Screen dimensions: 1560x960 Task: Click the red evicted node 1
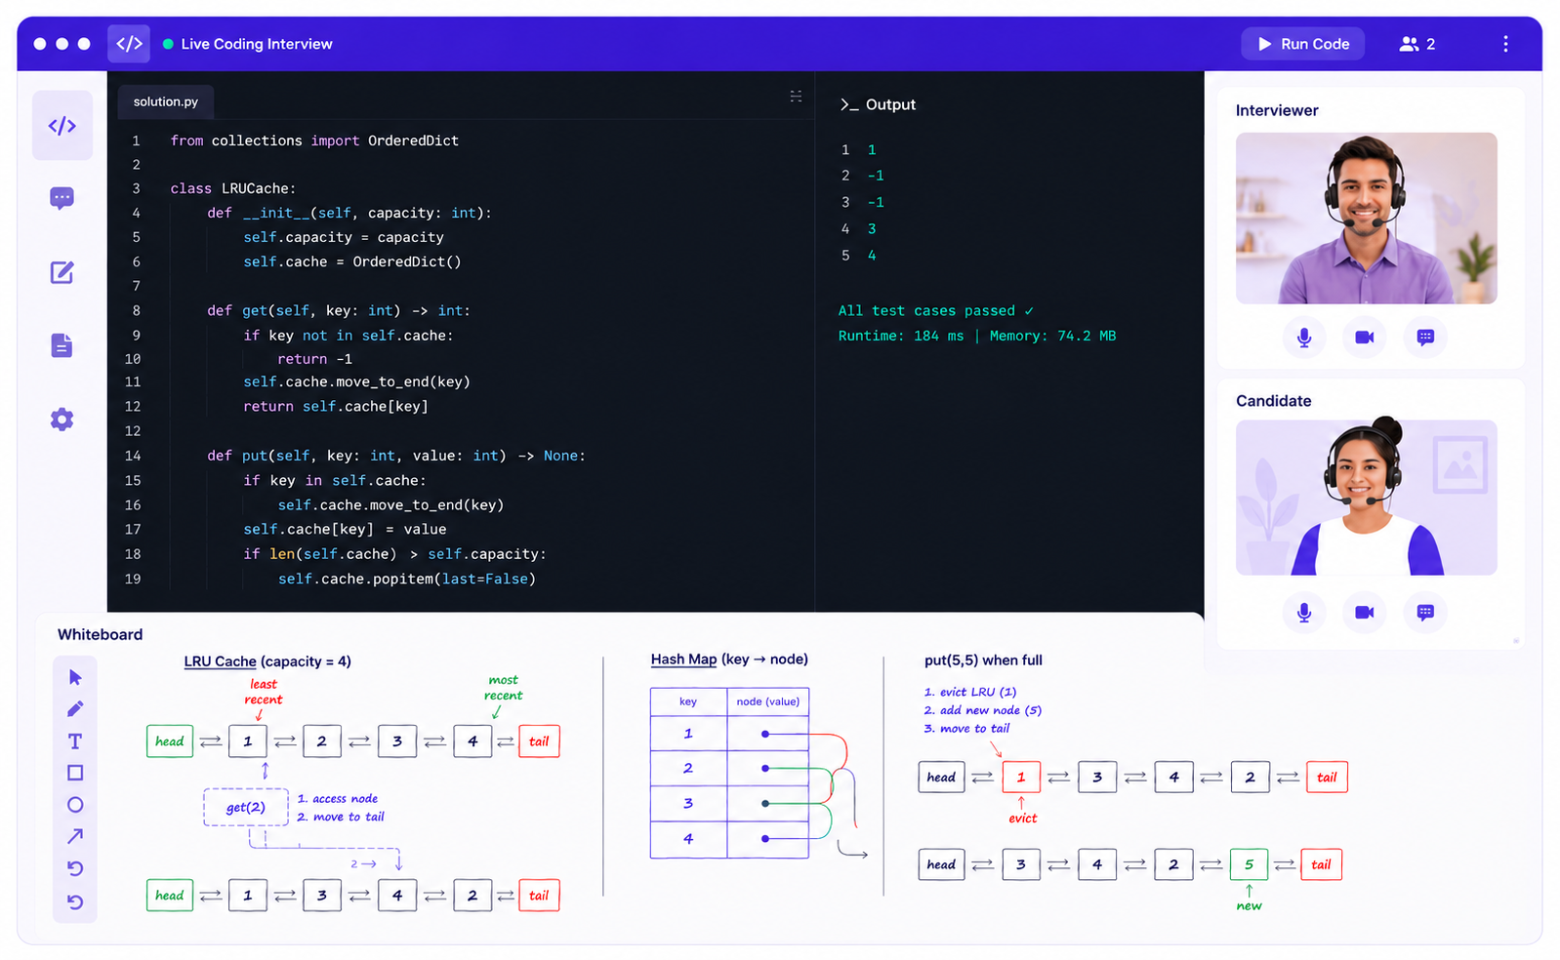1021,778
